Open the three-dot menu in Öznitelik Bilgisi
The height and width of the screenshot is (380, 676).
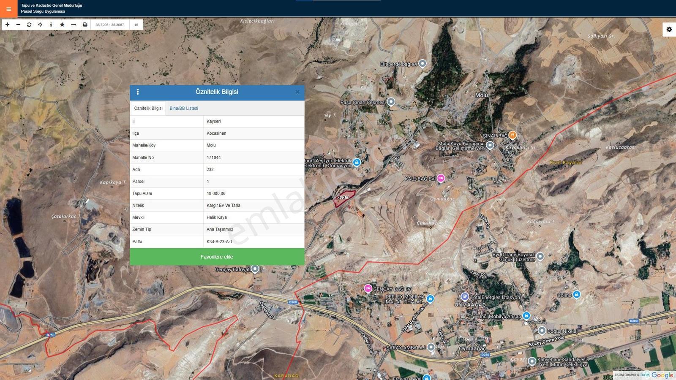point(138,92)
